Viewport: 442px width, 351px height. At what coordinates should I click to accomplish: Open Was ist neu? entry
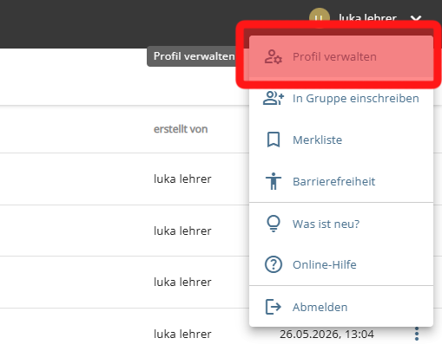341,224
